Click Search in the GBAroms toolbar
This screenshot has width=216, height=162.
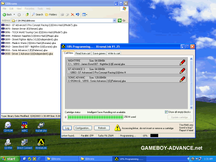coord(38,14)
